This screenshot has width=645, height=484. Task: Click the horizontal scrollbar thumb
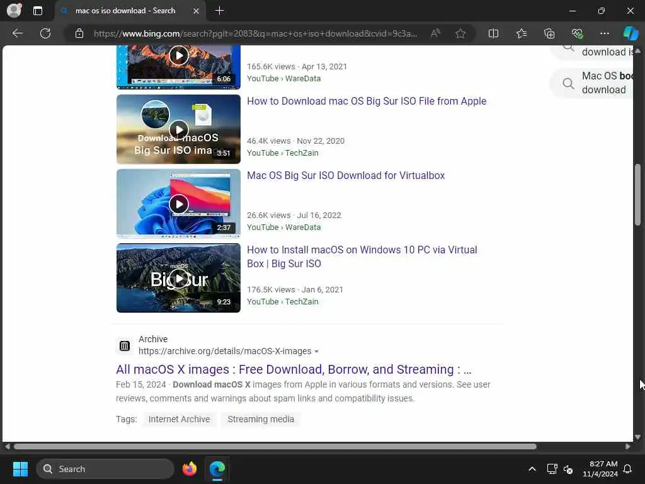tap(275, 447)
